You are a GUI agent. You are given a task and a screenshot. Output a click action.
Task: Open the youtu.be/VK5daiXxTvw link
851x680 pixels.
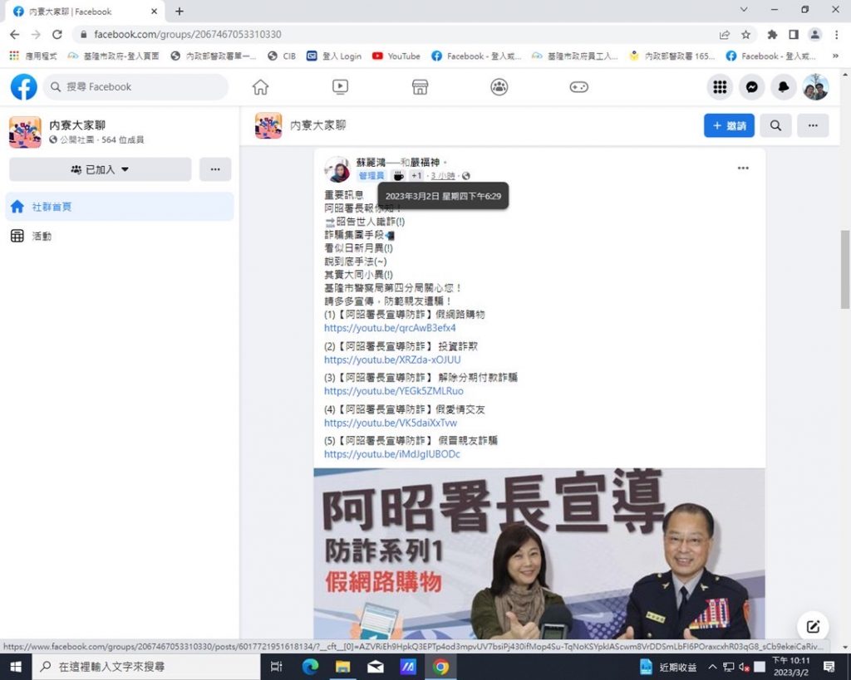(391, 423)
